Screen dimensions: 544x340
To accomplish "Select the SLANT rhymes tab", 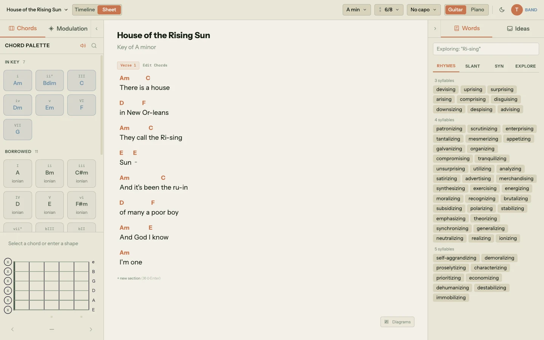I will point(473,66).
